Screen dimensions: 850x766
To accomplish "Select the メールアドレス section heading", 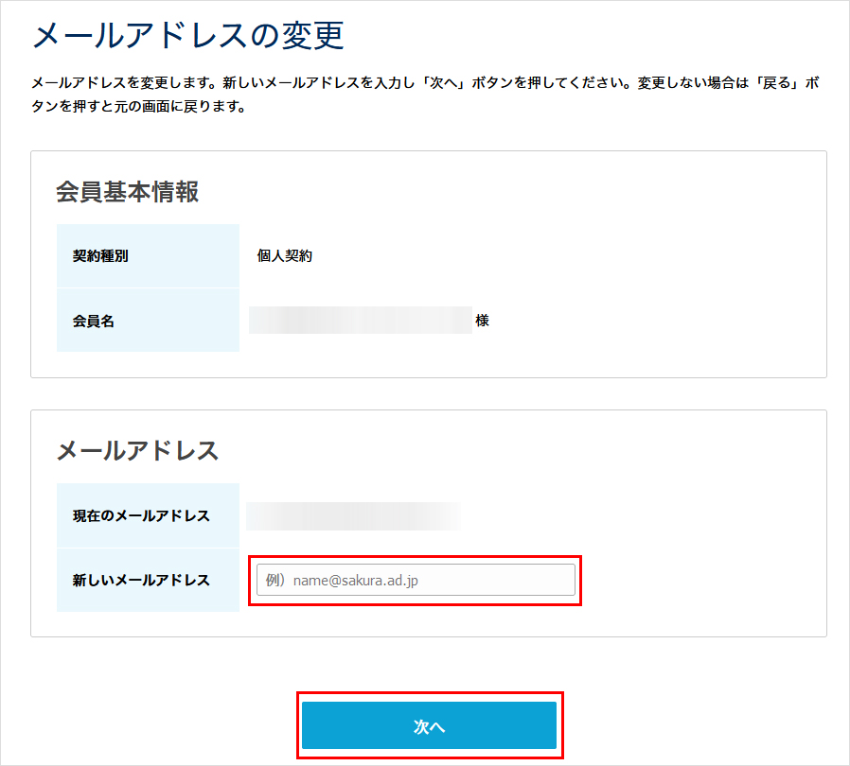I will 137,450.
